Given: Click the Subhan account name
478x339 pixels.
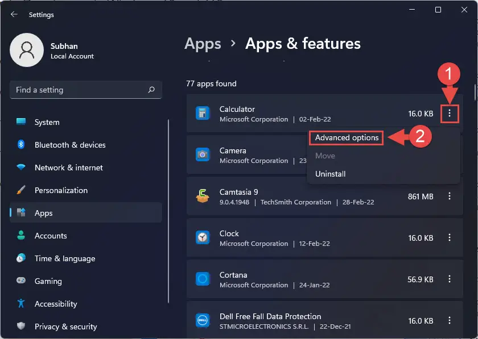Looking at the screenshot, I should (x=64, y=46).
